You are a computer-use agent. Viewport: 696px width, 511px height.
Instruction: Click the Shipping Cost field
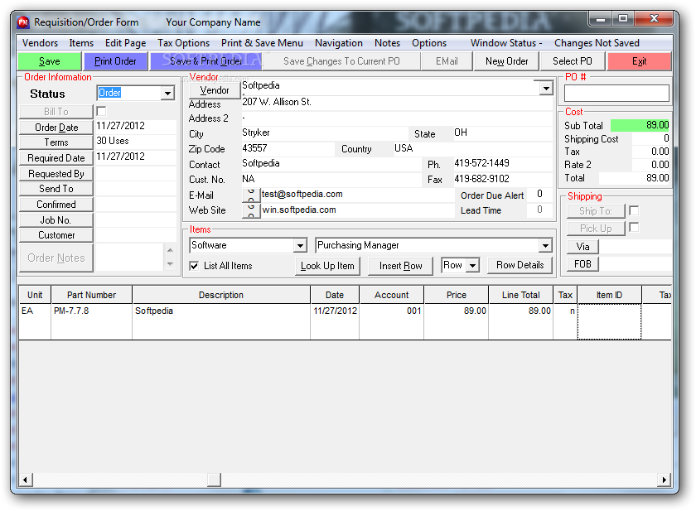point(650,138)
